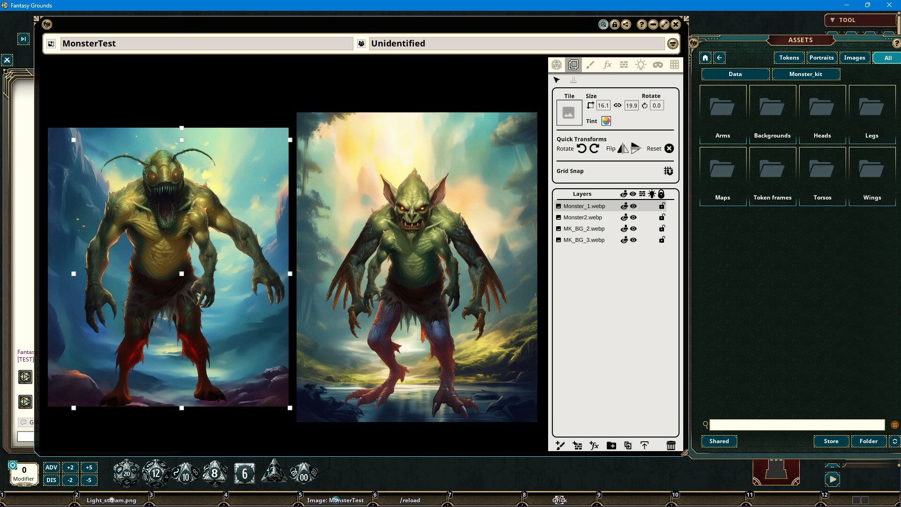Screen dimensions: 901x507
Task: Duplicate the selected layer
Action: (628, 446)
